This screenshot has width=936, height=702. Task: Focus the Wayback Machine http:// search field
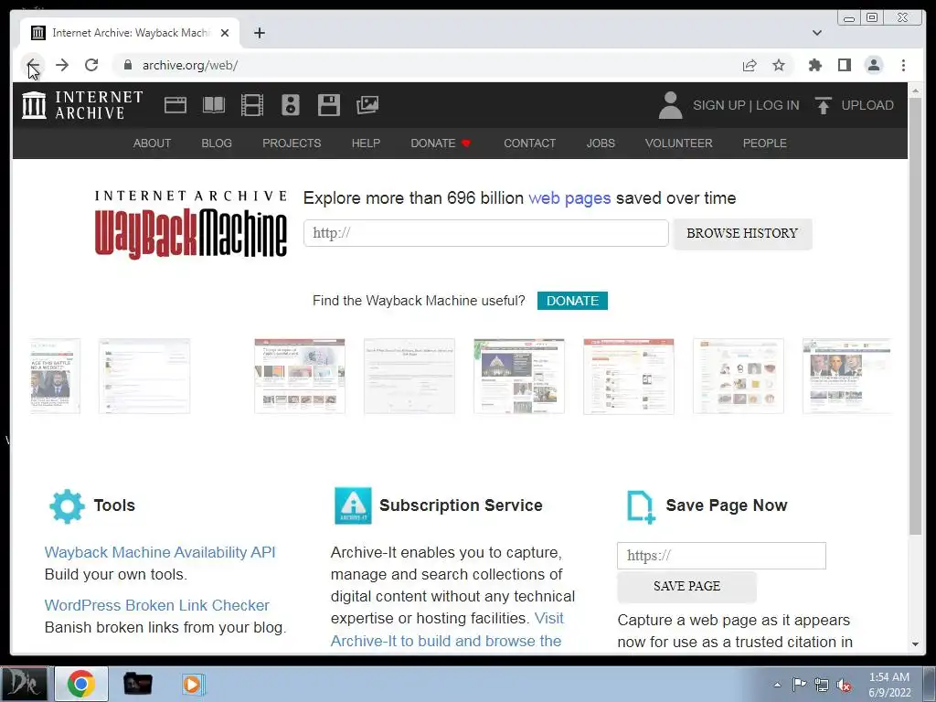click(x=486, y=233)
